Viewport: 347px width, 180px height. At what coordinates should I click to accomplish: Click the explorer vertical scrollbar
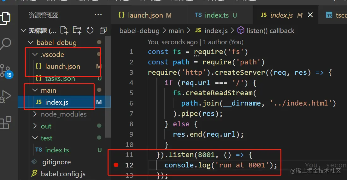(x=108, y=86)
